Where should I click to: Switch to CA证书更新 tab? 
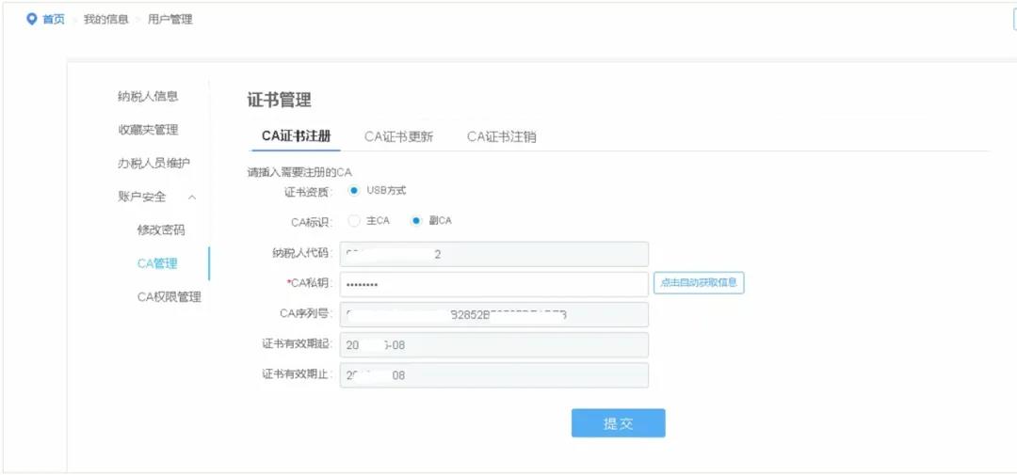coord(399,136)
